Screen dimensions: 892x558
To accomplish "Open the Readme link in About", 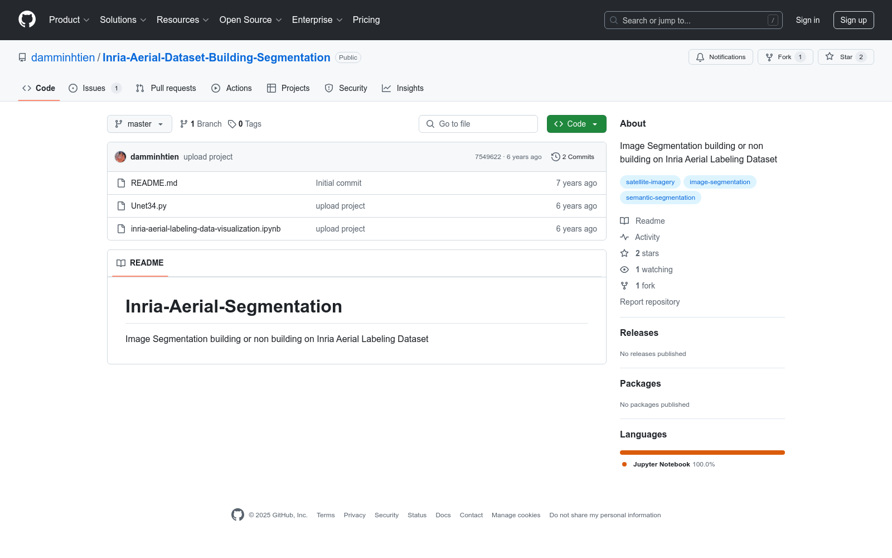I will pyautogui.click(x=643, y=221).
